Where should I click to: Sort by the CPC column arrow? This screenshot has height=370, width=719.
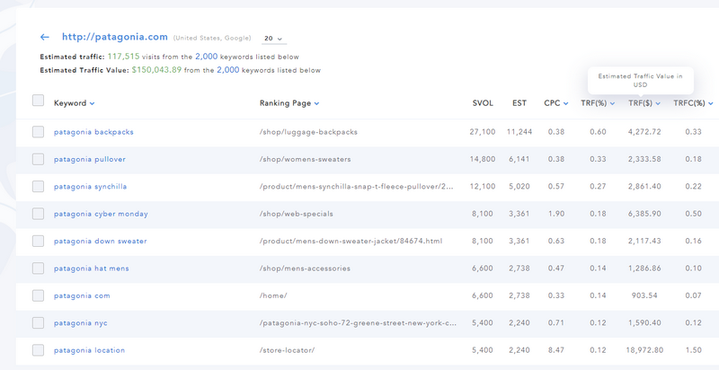click(566, 103)
